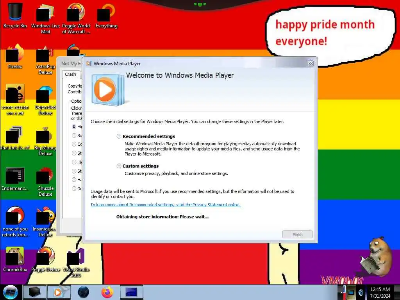Open the Privacy Statement online link
The width and height of the screenshot is (400, 300).
[166, 205]
